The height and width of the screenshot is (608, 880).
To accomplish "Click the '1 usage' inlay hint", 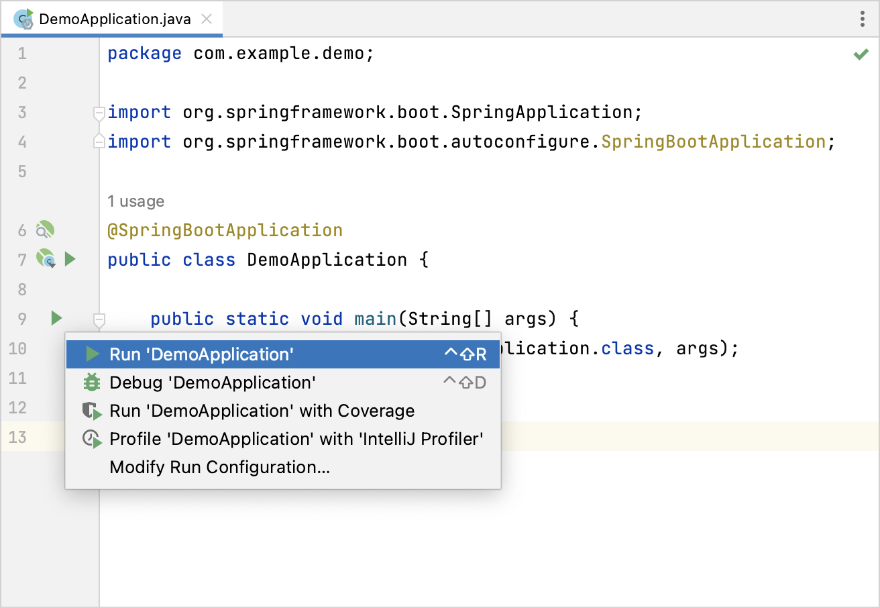I will click(x=135, y=201).
